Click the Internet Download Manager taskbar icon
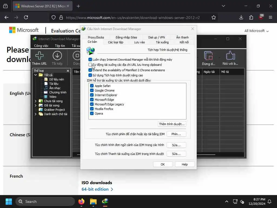The width and height of the screenshot is (277, 208). (105, 201)
